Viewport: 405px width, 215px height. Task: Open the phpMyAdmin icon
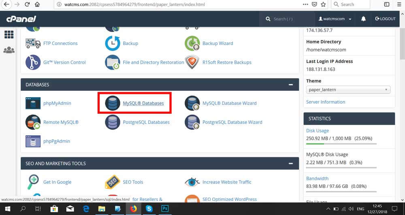click(x=33, y=103)
